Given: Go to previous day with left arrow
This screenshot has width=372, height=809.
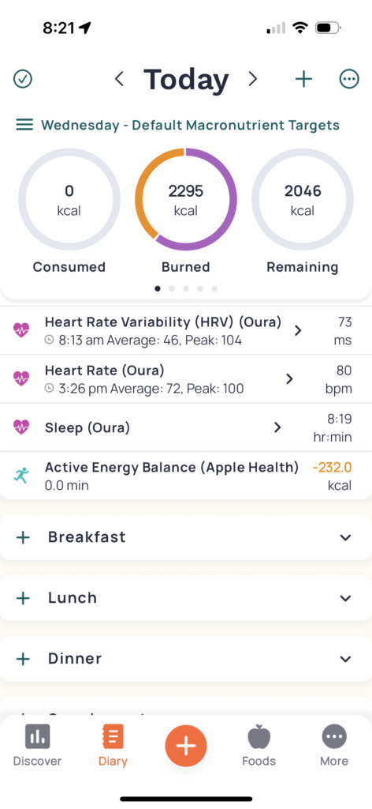Looking at the screenshot, I should coord(119,79).
